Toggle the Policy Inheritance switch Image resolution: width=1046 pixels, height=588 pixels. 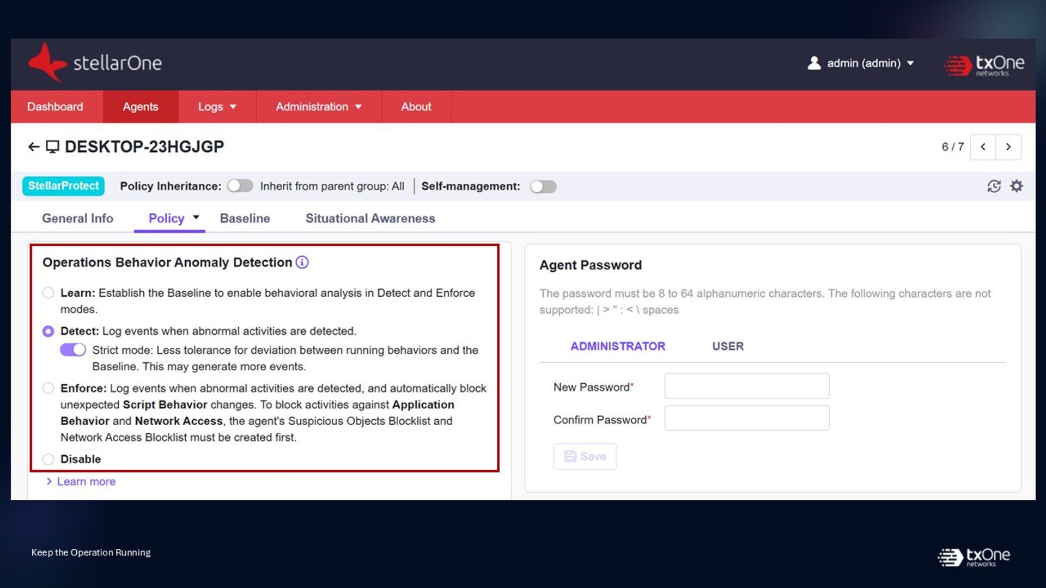[240, 186]
